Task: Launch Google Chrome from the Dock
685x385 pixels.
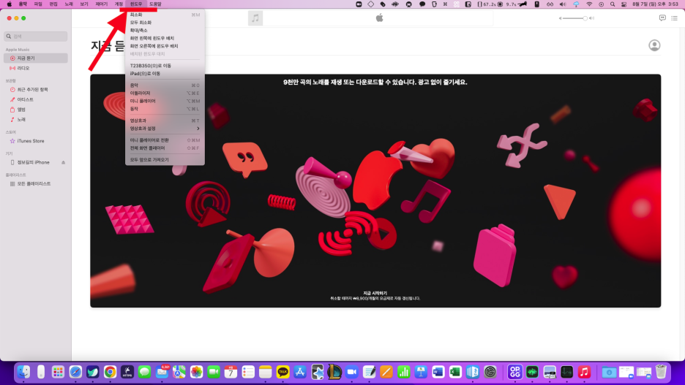Action: [x=110, y=372]
